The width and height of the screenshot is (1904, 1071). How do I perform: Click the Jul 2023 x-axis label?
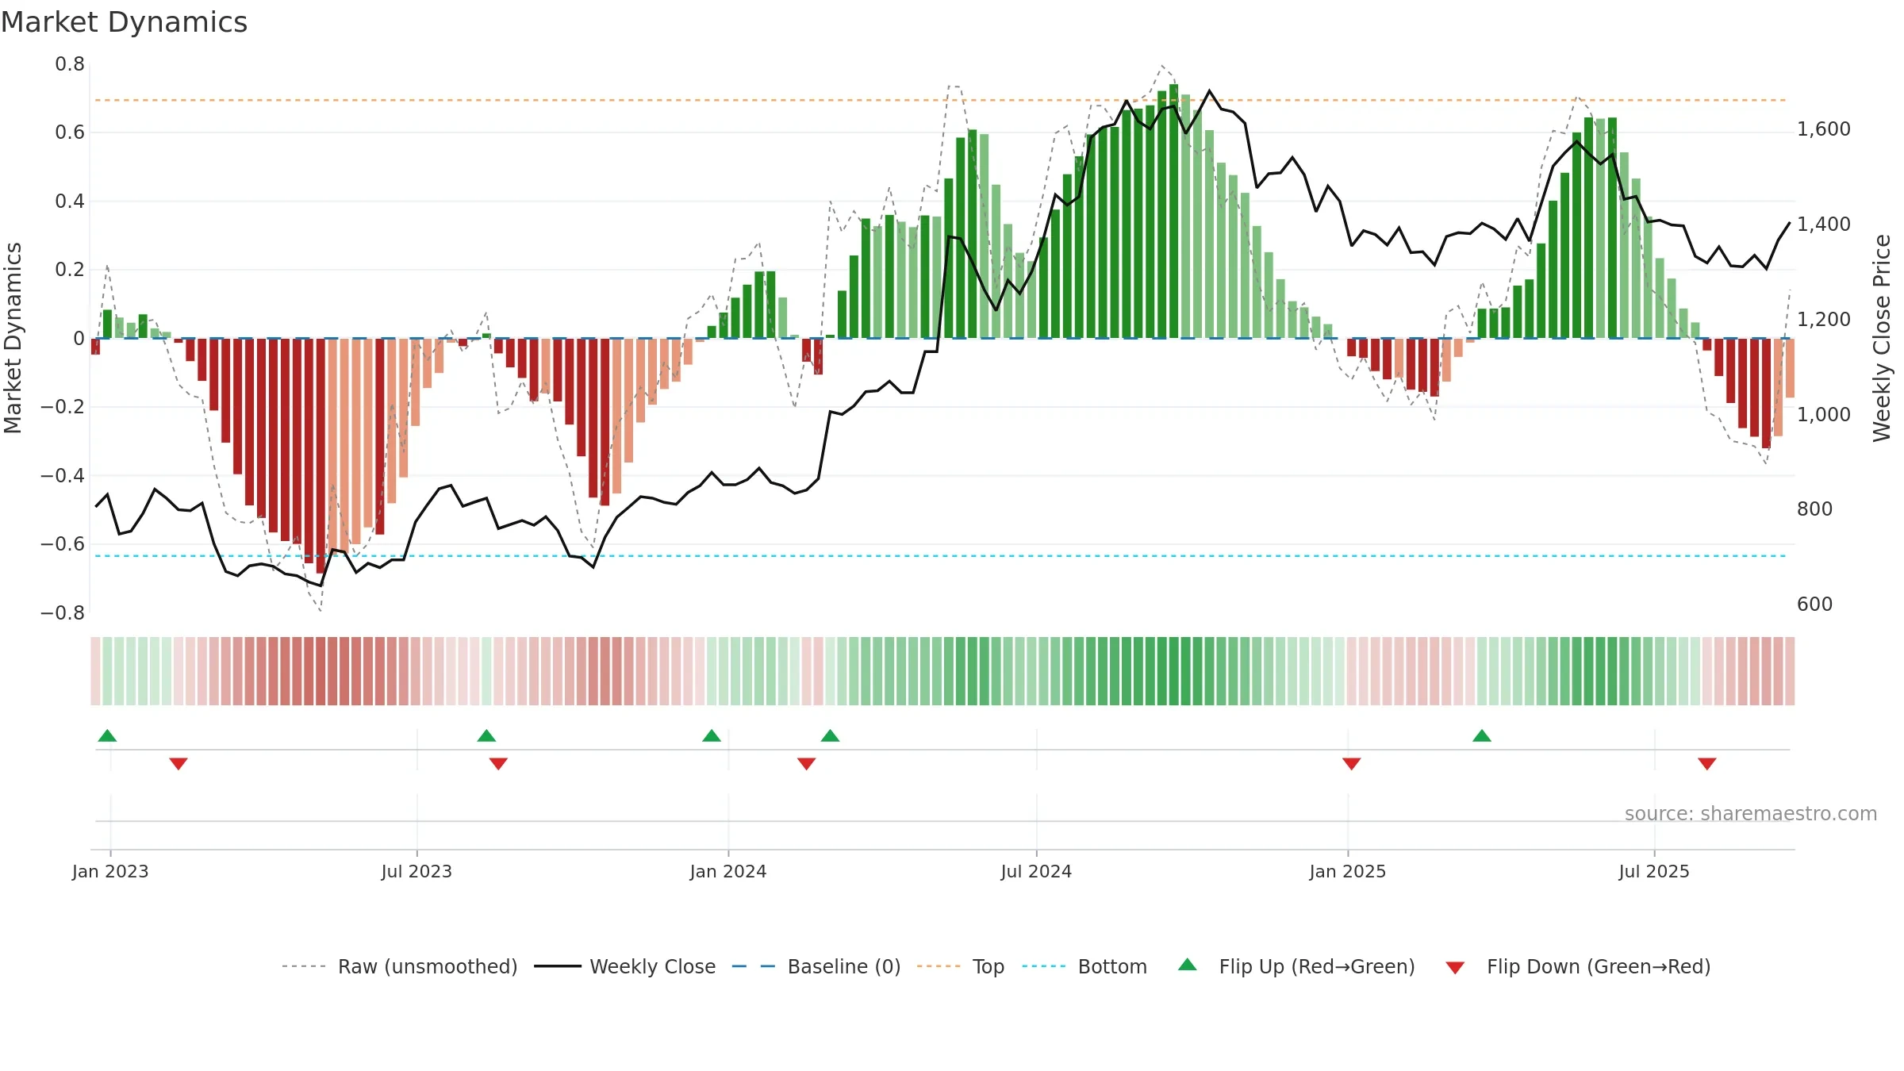pos(416,871)
